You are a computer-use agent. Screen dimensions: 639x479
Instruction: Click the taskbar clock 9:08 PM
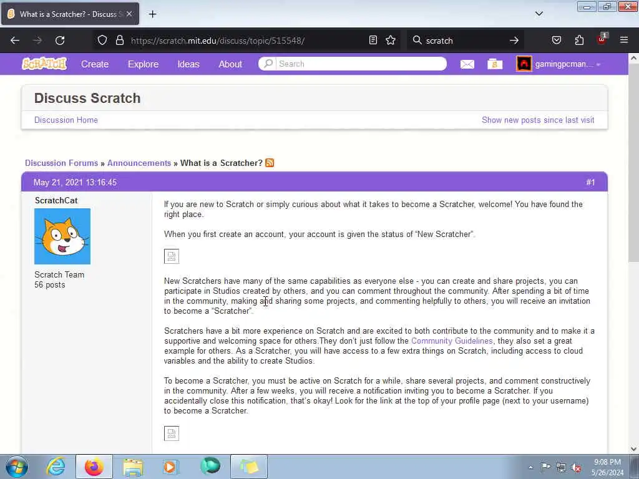pos(607,462)
